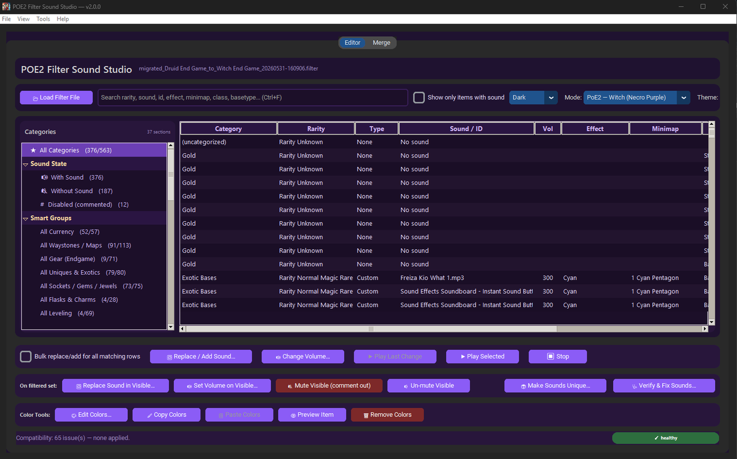The height and width of the screenshot is (459, 737).
Task: Sort by the Vol column header
Action: (548, 129)
